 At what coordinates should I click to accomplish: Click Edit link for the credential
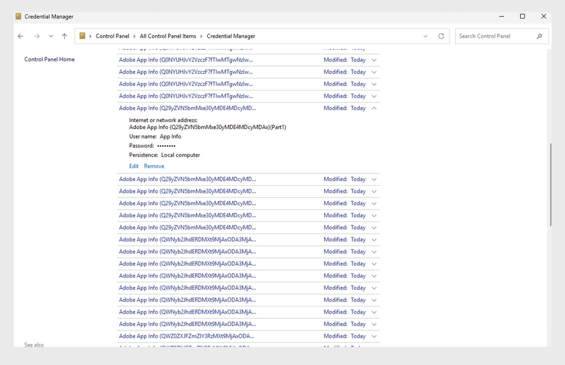[x=134, y=166]
